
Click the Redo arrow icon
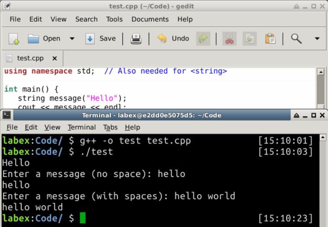point(203,39)
